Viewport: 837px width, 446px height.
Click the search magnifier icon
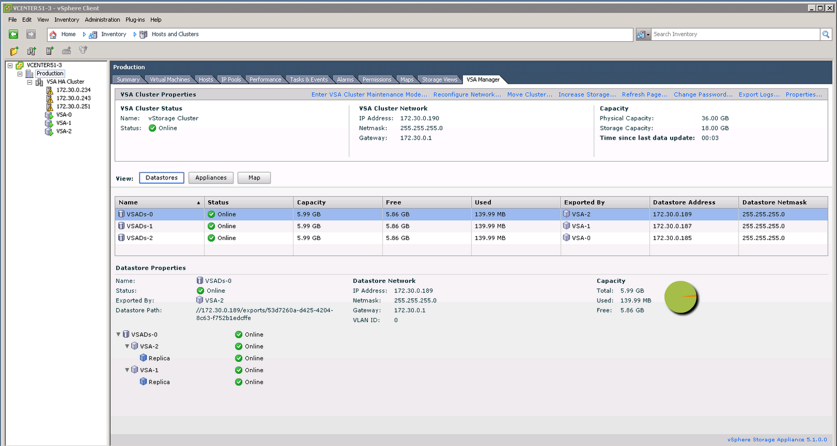coord(826,34)
